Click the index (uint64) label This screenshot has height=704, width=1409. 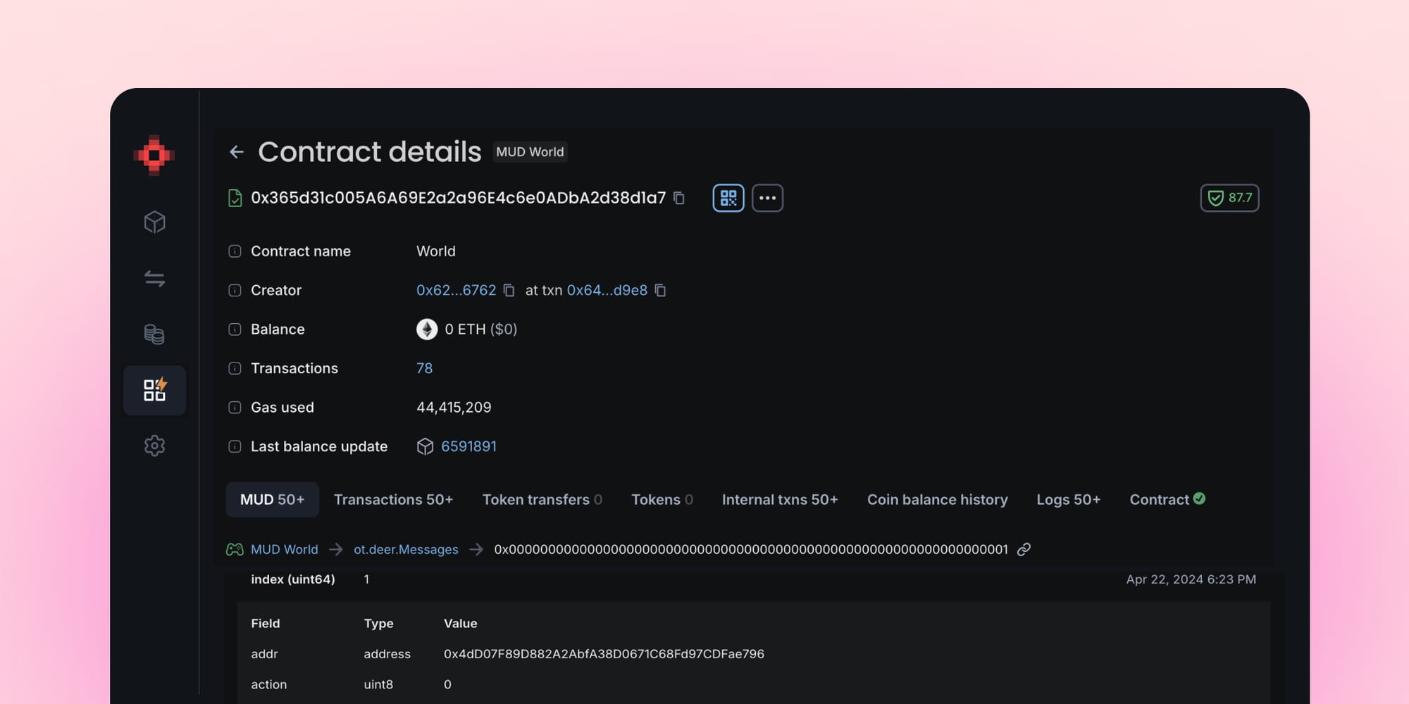293,579
